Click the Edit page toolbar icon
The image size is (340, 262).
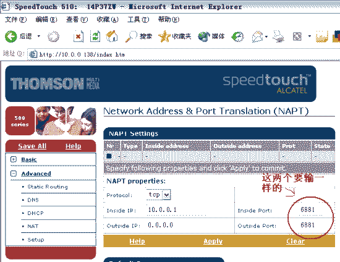[297, 36]
